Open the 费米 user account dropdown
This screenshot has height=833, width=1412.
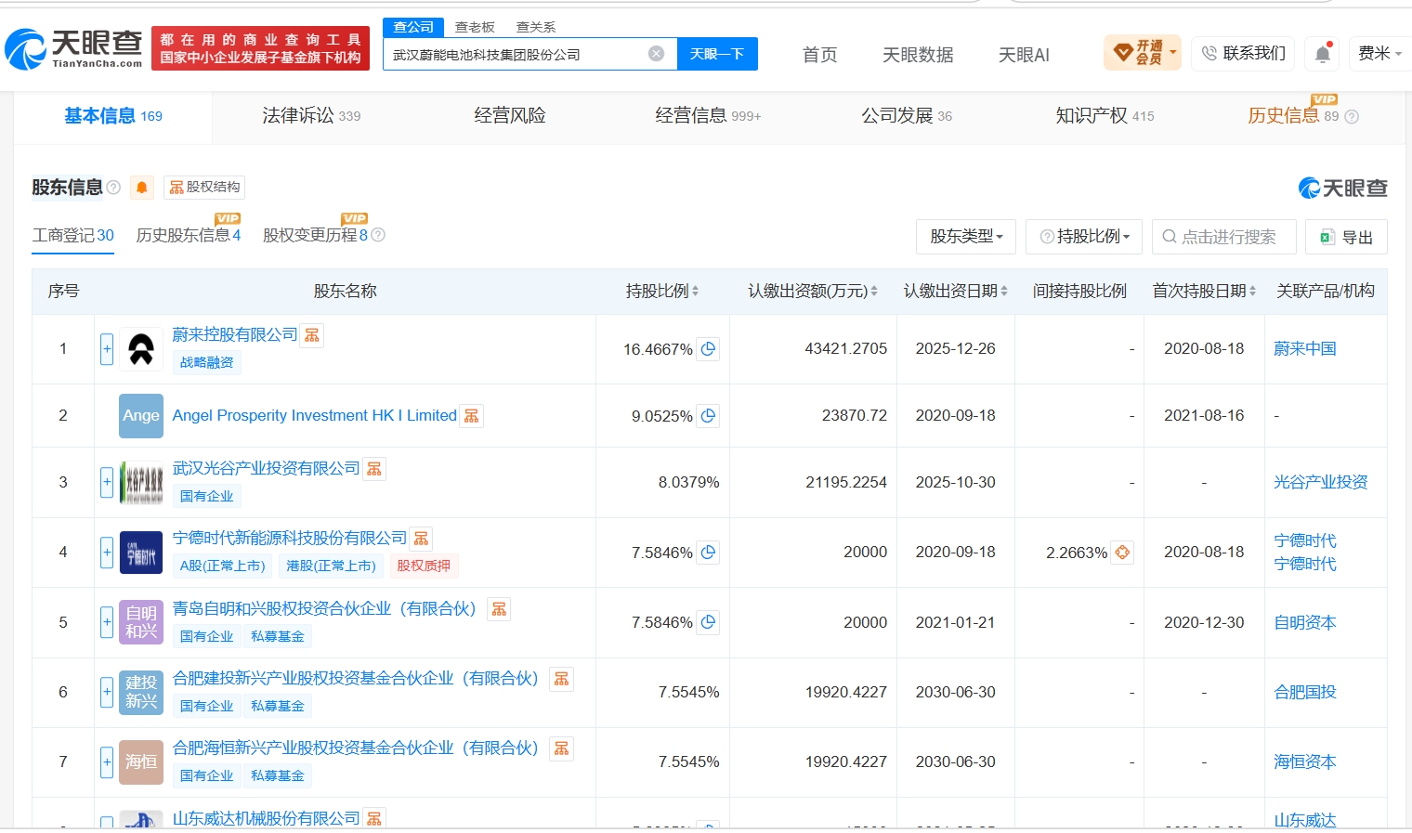pos(1379,54)
